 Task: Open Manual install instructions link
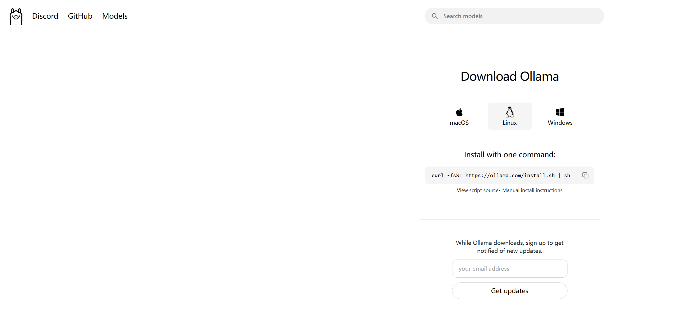(532, 190)
